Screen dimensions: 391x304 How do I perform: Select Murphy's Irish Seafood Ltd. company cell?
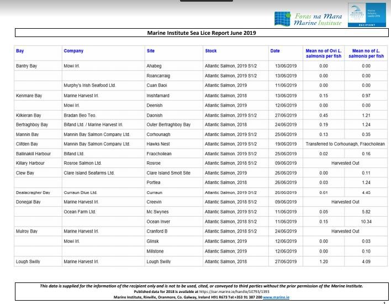click(x=89, y=86)
